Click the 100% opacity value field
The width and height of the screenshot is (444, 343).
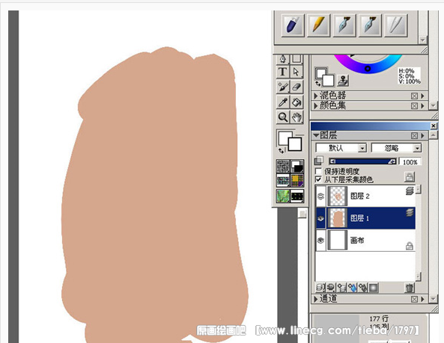coord(410,162)
